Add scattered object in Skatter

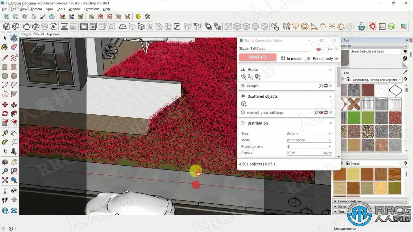click(244, 104)
